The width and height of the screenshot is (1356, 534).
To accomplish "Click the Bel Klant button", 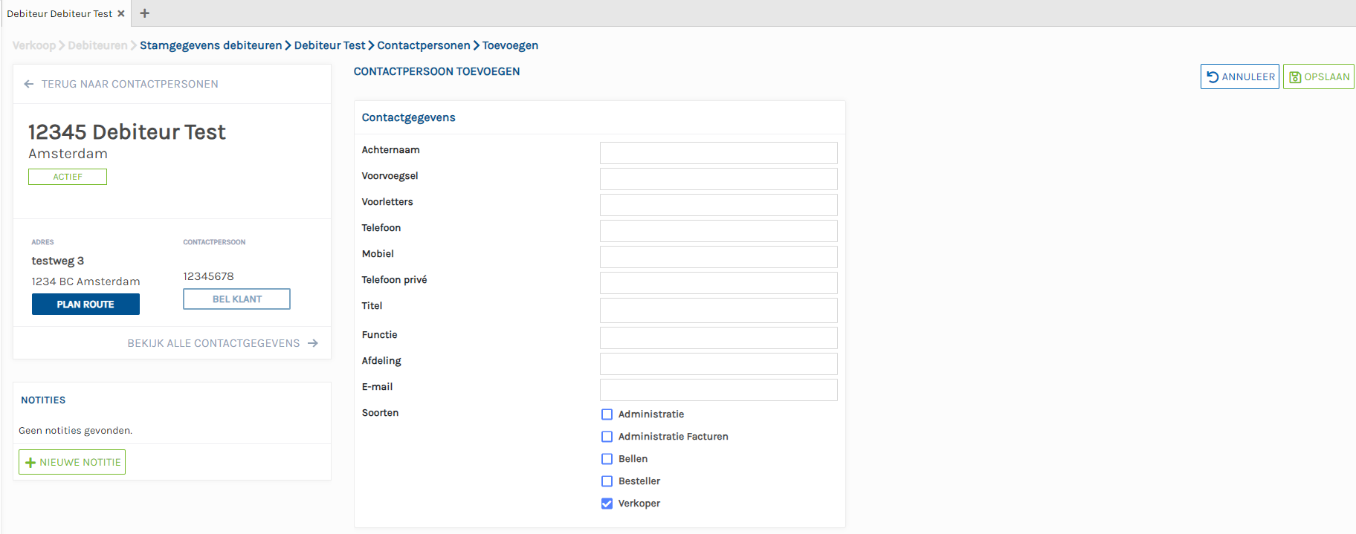I will click(x=236, y=299).
